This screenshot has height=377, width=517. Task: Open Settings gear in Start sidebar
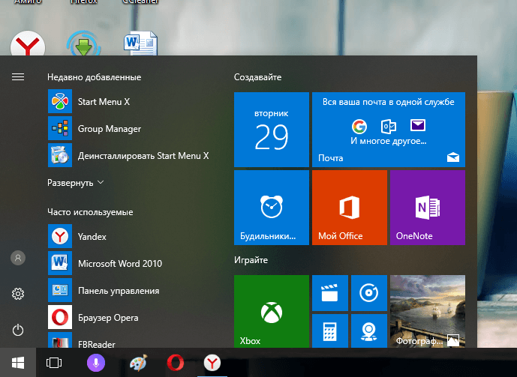pyautogui.click(x=18, y=294)
